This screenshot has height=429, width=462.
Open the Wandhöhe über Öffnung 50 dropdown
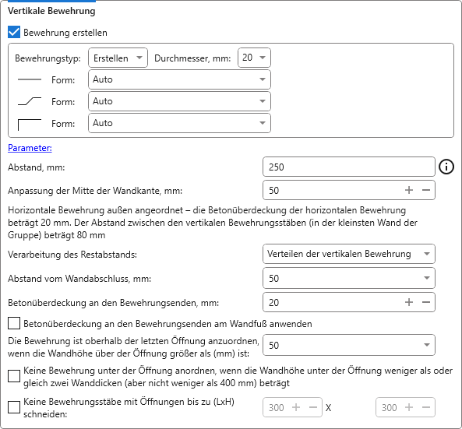click(x=349, y=345)
